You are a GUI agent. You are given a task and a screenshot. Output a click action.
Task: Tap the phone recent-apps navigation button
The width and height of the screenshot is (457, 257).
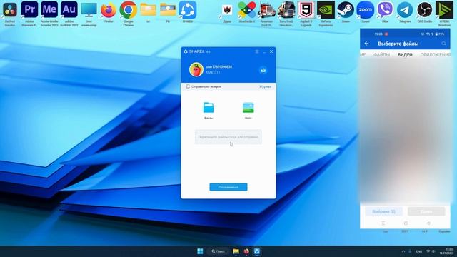click(x=383, y=223)
